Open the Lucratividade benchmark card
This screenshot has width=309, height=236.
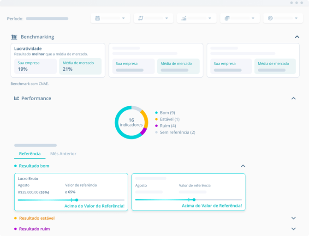pyautogui.click(x=58, y=60)
